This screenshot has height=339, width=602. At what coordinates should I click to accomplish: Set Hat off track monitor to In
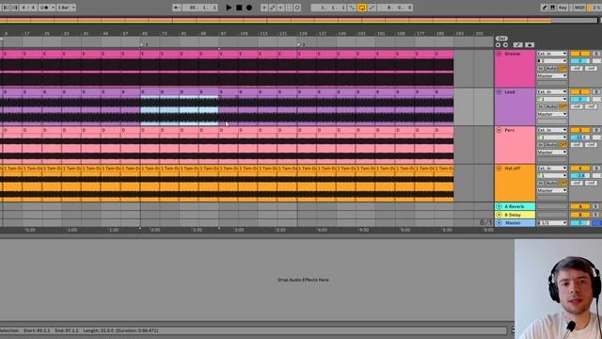point(540,183)
